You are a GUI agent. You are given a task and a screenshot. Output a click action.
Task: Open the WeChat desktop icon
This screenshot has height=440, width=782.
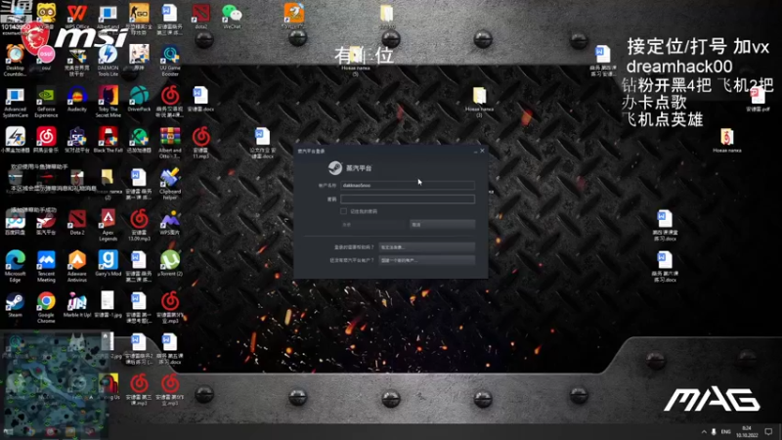click(232, 17)
